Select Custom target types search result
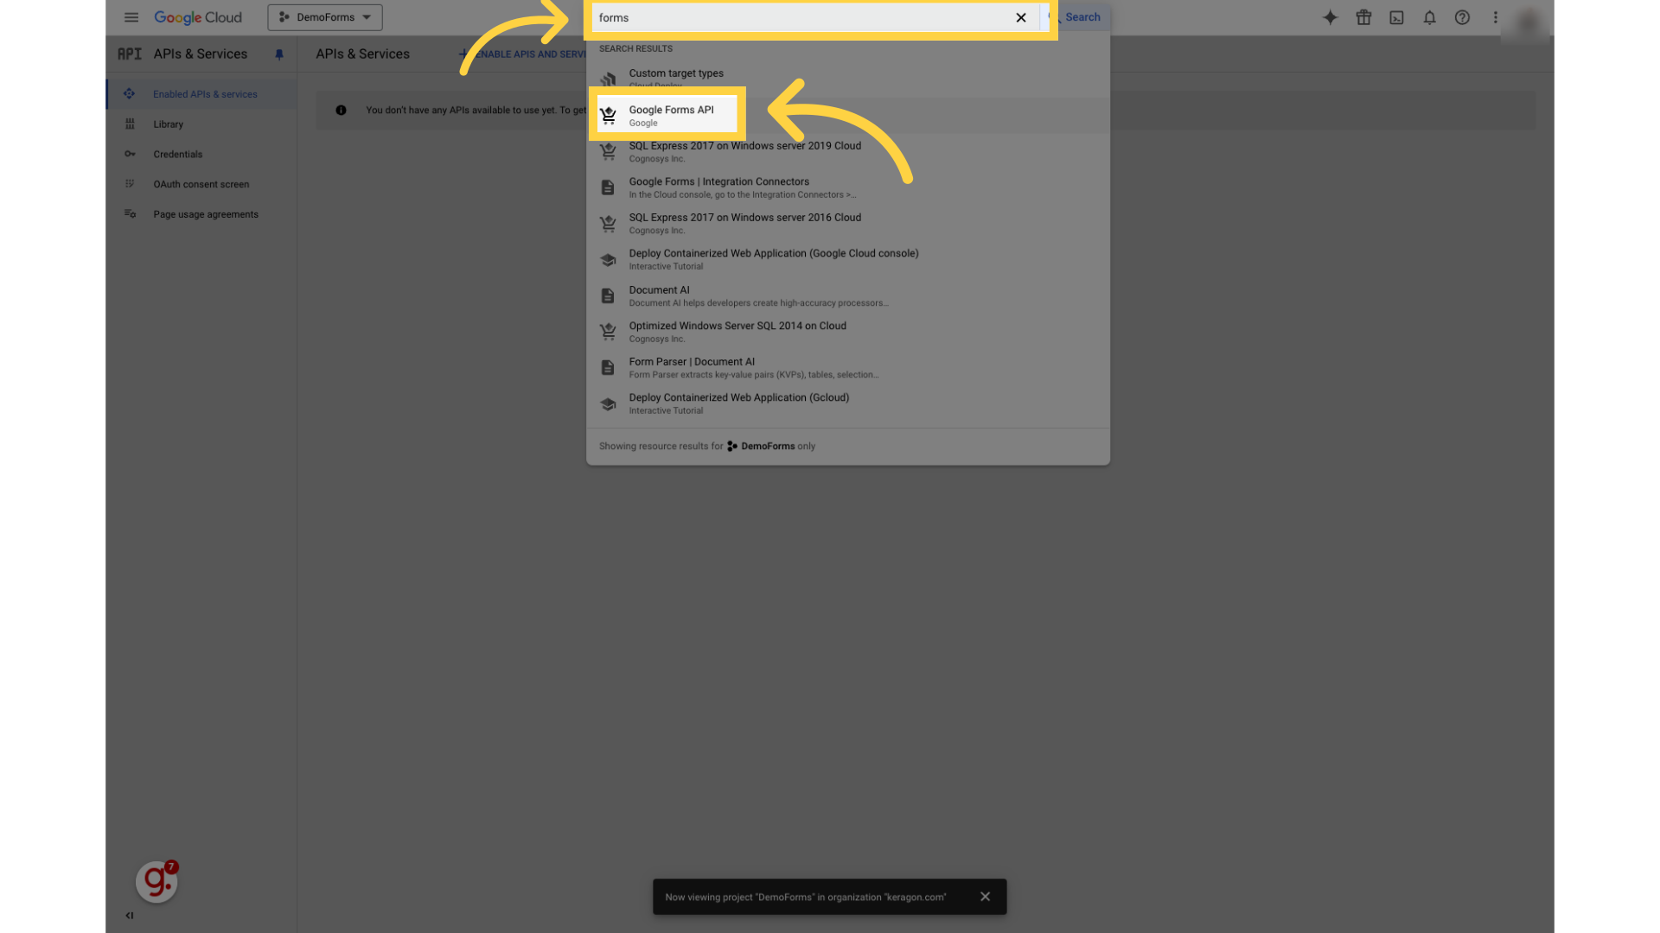Image resolution: width=1660 pixels, height=933 pixels. click(x=847, y=79)
